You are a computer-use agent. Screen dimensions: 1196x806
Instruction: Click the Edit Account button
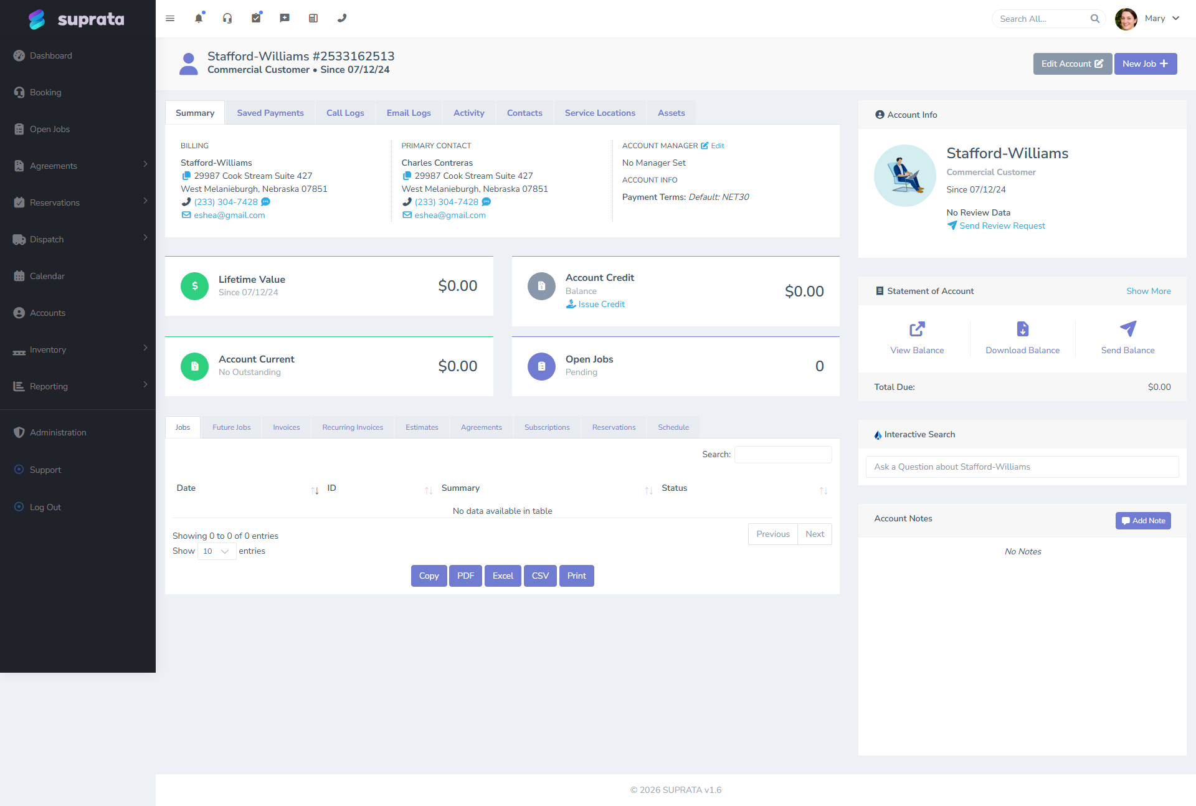[1073, 64]
